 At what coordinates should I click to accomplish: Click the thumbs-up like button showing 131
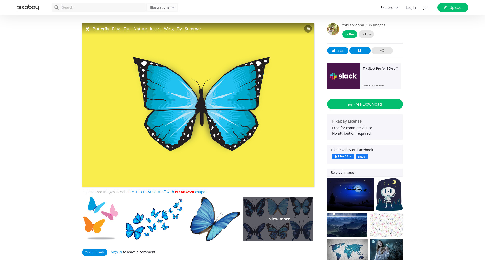click(x=337, y=51)
